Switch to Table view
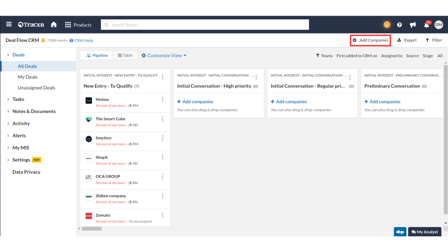Viewport: 448px width, 252px height. pos(125,55)
